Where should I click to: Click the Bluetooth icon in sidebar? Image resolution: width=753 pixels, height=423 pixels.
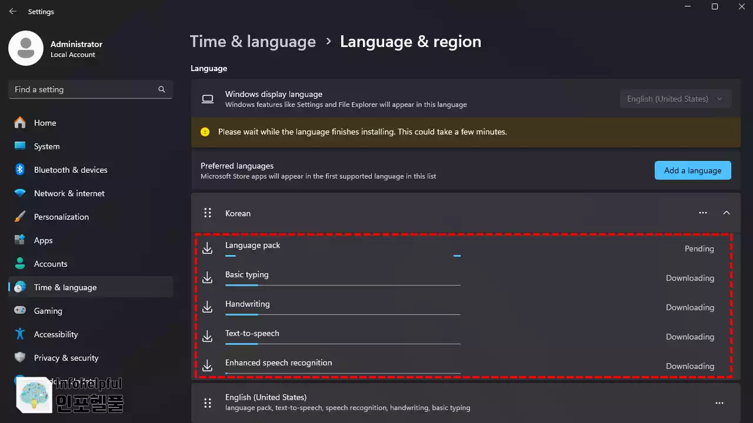(20, 170)
